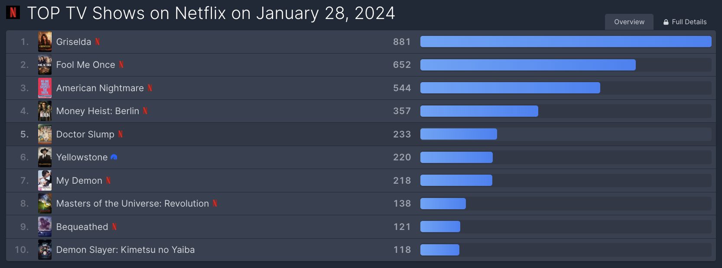Open Demon Slayer: Kimetsu no Yaiba link
This screenshot has height=268, width=722.
point(125,250)
